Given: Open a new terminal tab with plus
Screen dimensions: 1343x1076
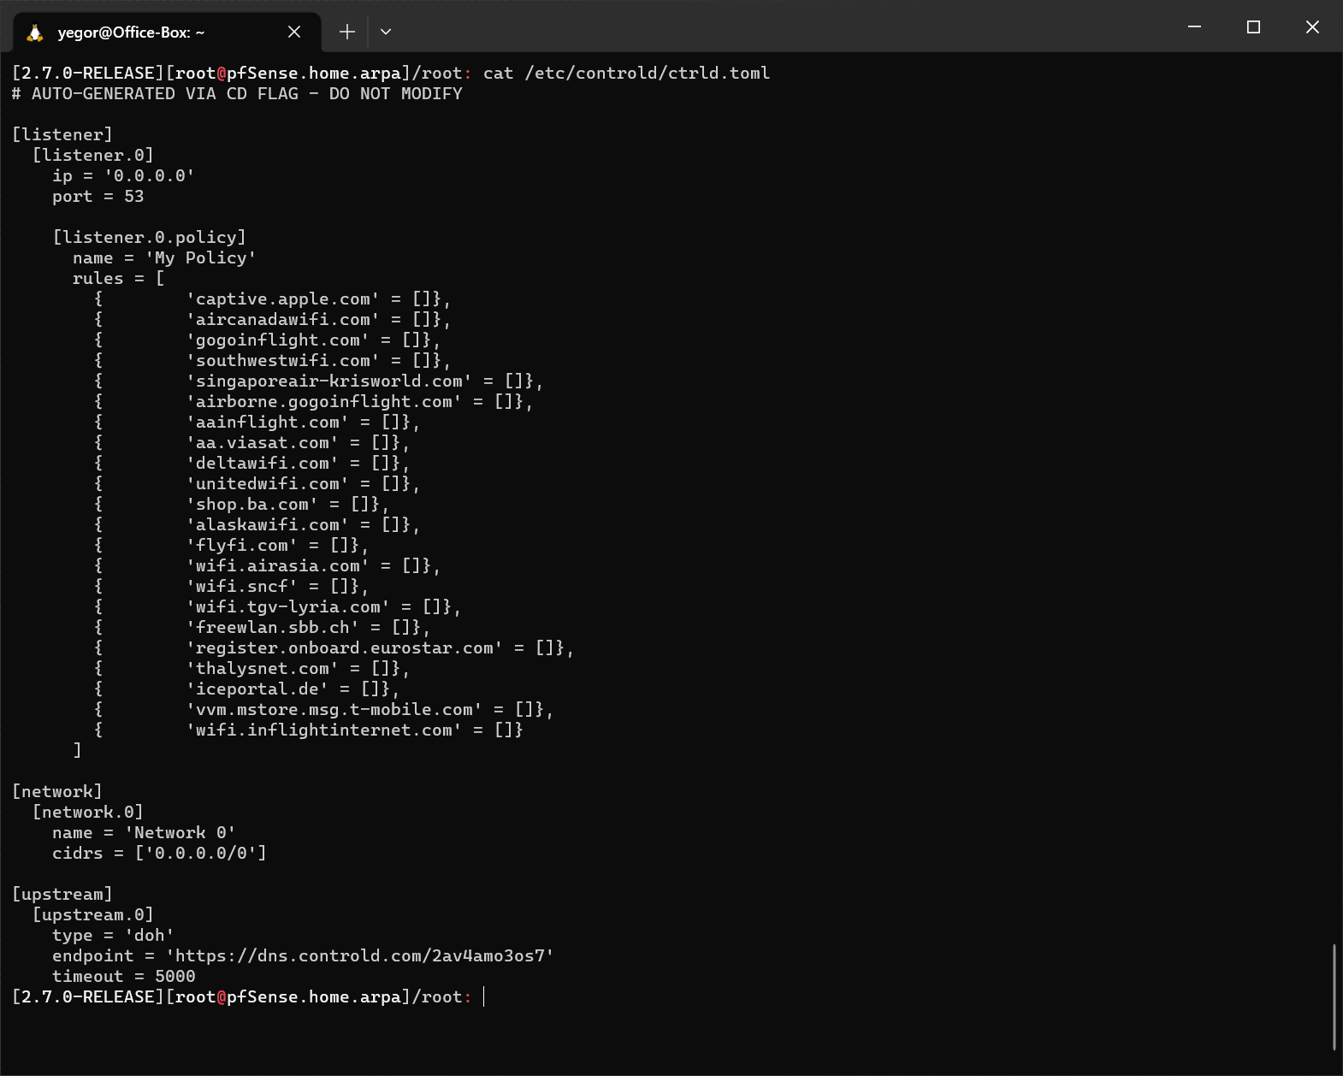Looking at the screenshot, I should point(346,32).
